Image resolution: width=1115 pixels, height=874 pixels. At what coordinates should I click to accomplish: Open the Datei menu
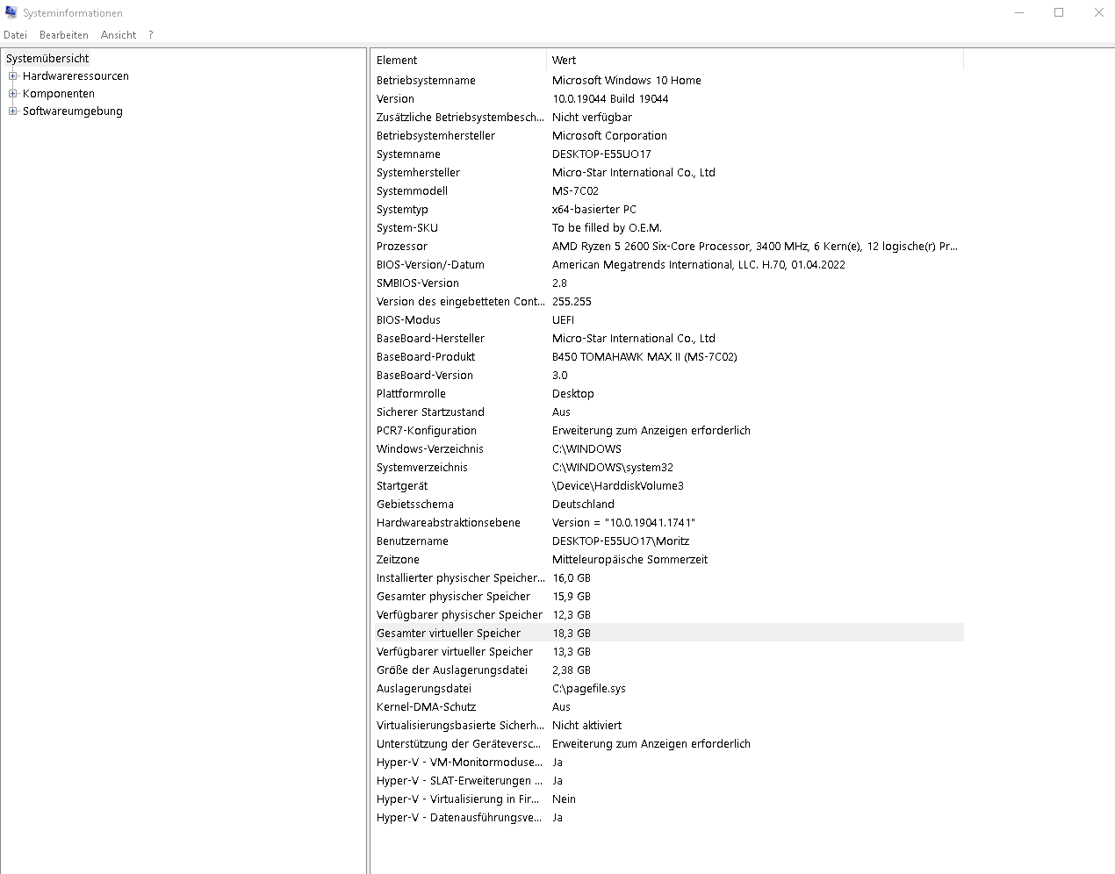click(x=15, y=35)
